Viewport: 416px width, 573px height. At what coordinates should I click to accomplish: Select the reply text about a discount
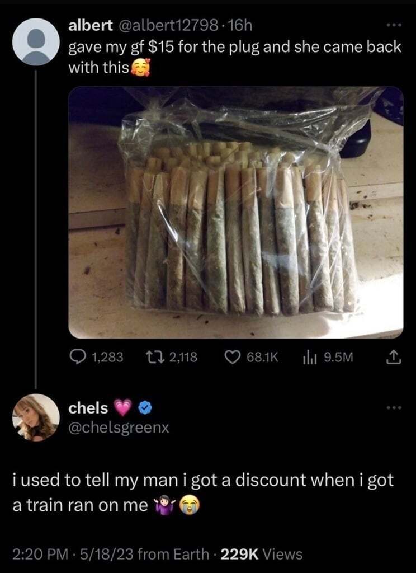(203, 492)
